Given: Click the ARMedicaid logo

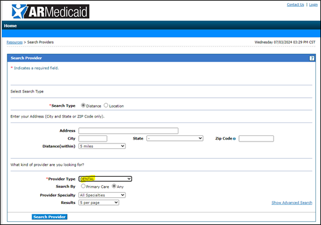Looking at the screenshot, I should 51,11.
